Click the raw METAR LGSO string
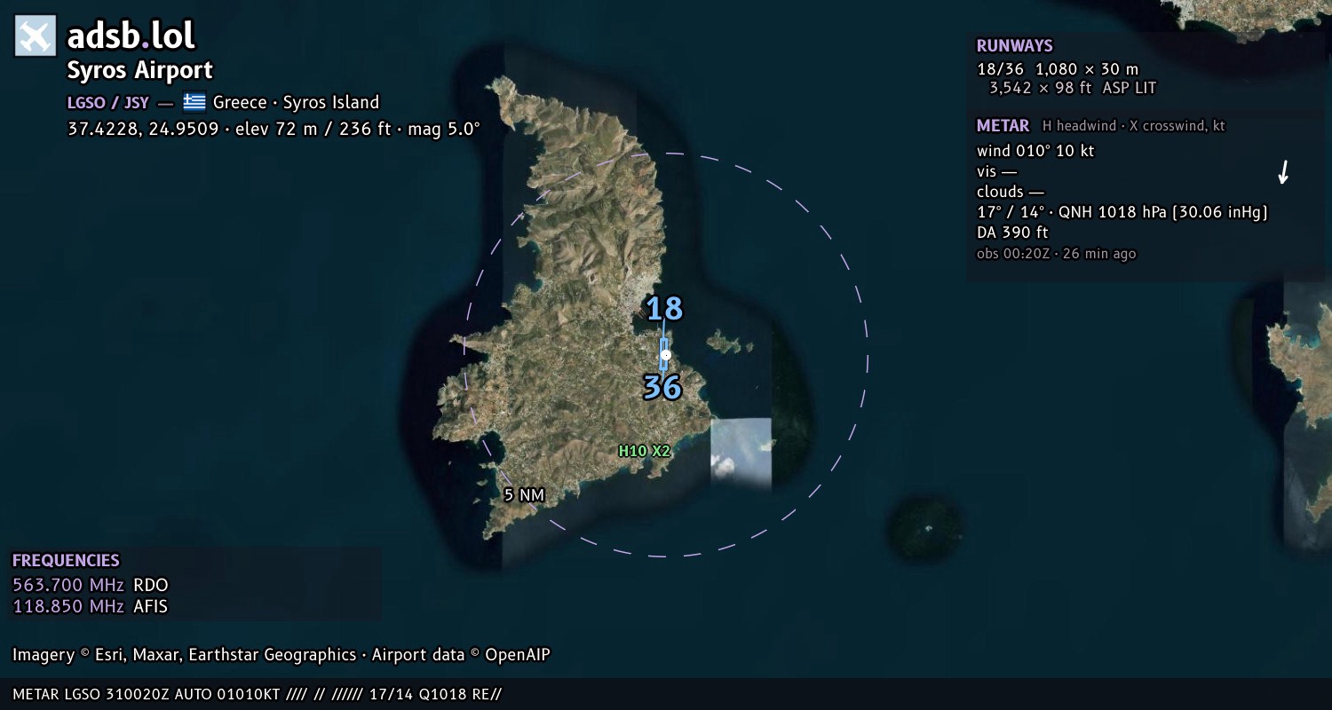 click(x=258, y=694)
